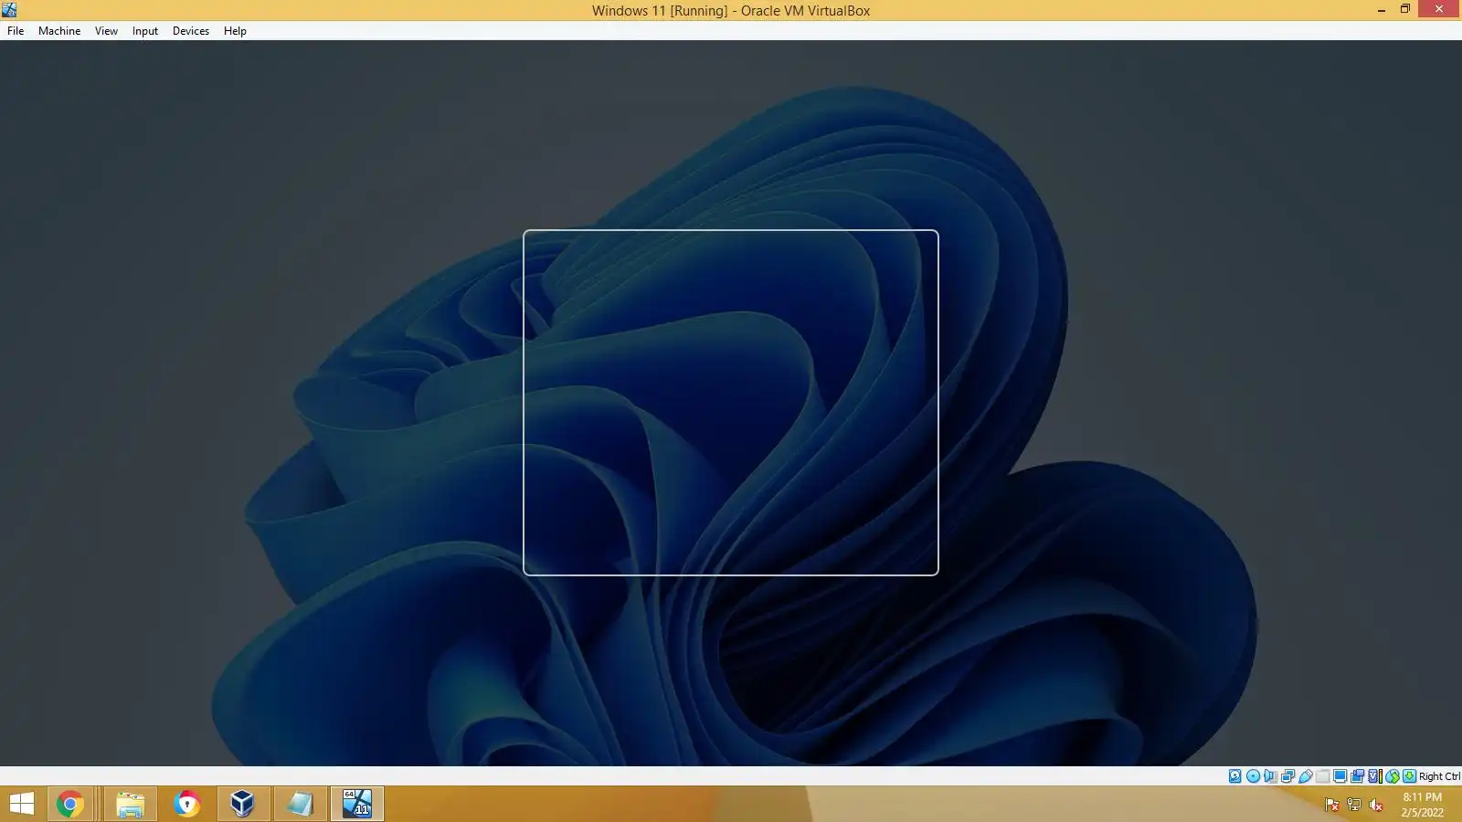Click the network adapters status icon
The width and height of the screenshot is (1462, 822).
tap(1287, 776)
